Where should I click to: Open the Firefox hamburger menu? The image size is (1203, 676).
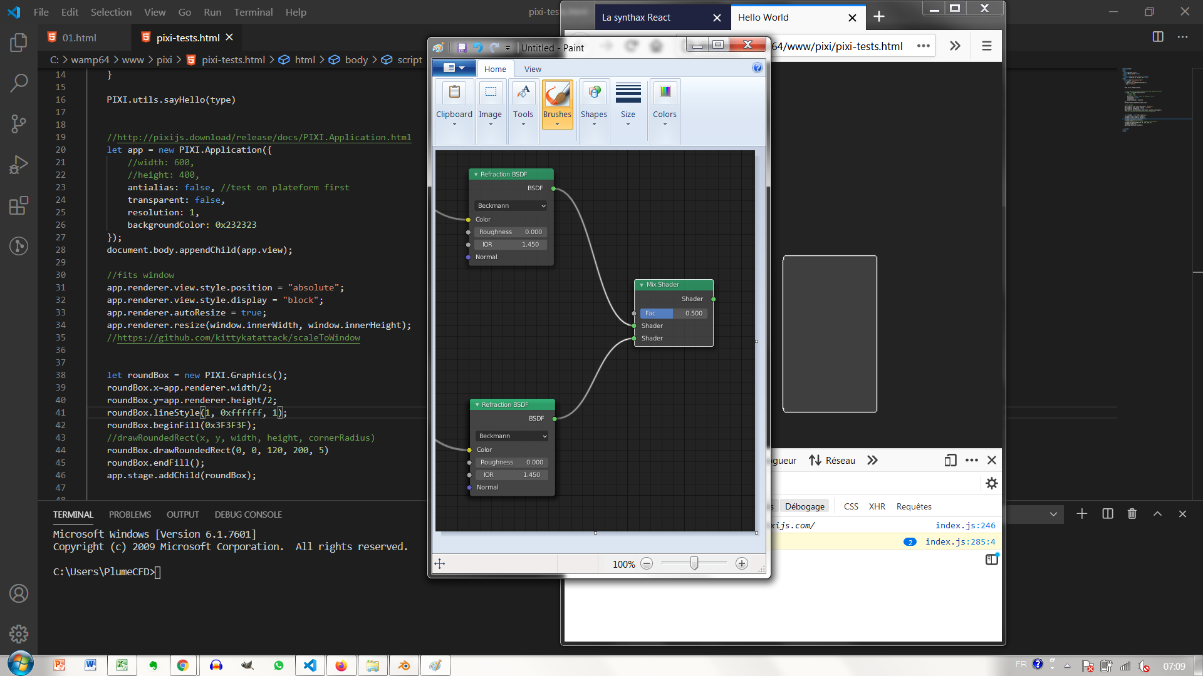[x=986, y=46]
